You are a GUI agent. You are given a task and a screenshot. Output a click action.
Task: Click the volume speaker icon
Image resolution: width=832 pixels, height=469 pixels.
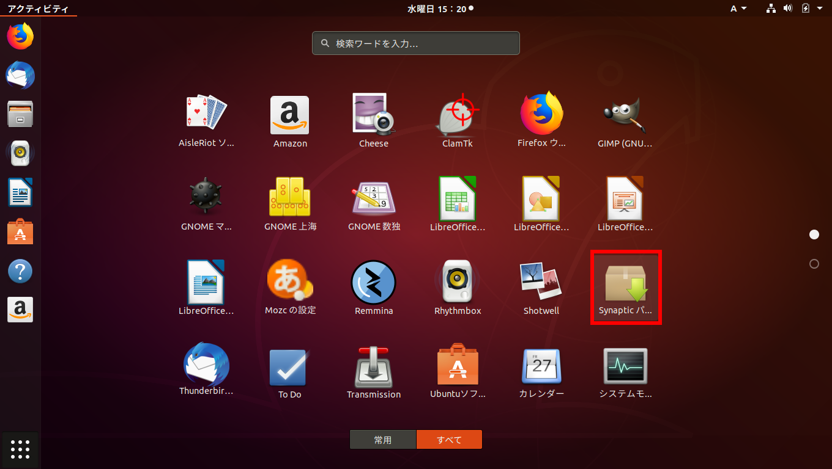point(788,9)
